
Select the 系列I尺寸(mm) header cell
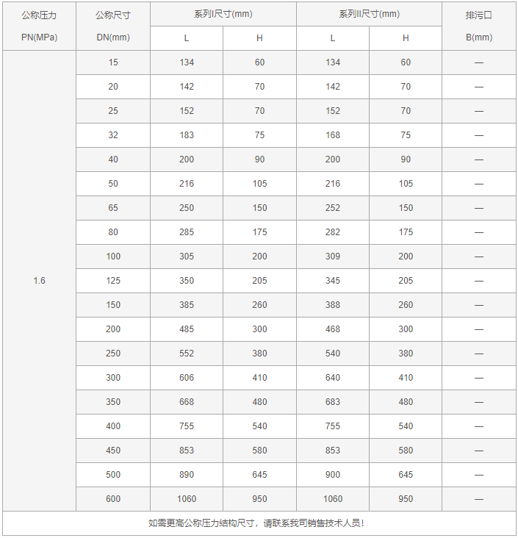coord(223,14)
